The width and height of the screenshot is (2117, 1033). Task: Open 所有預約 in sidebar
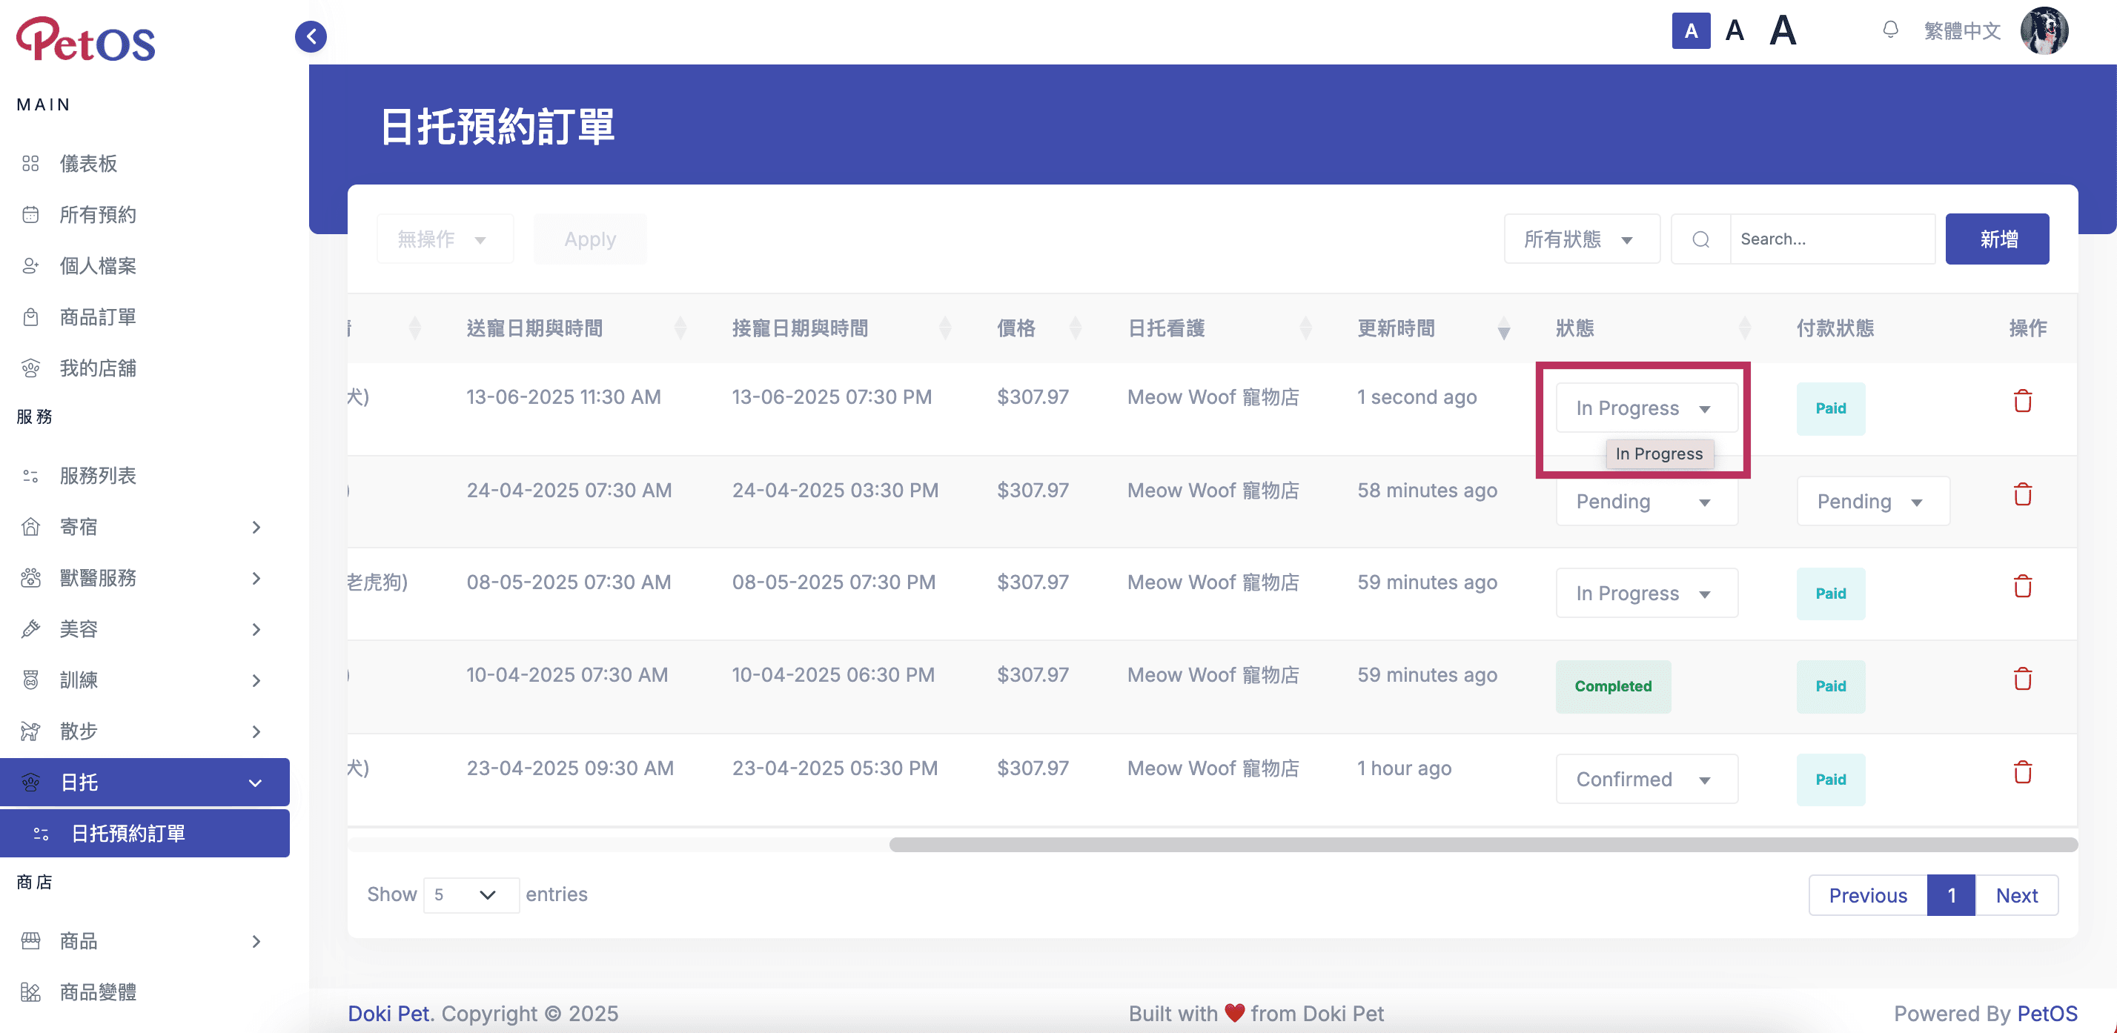[98, 214]
